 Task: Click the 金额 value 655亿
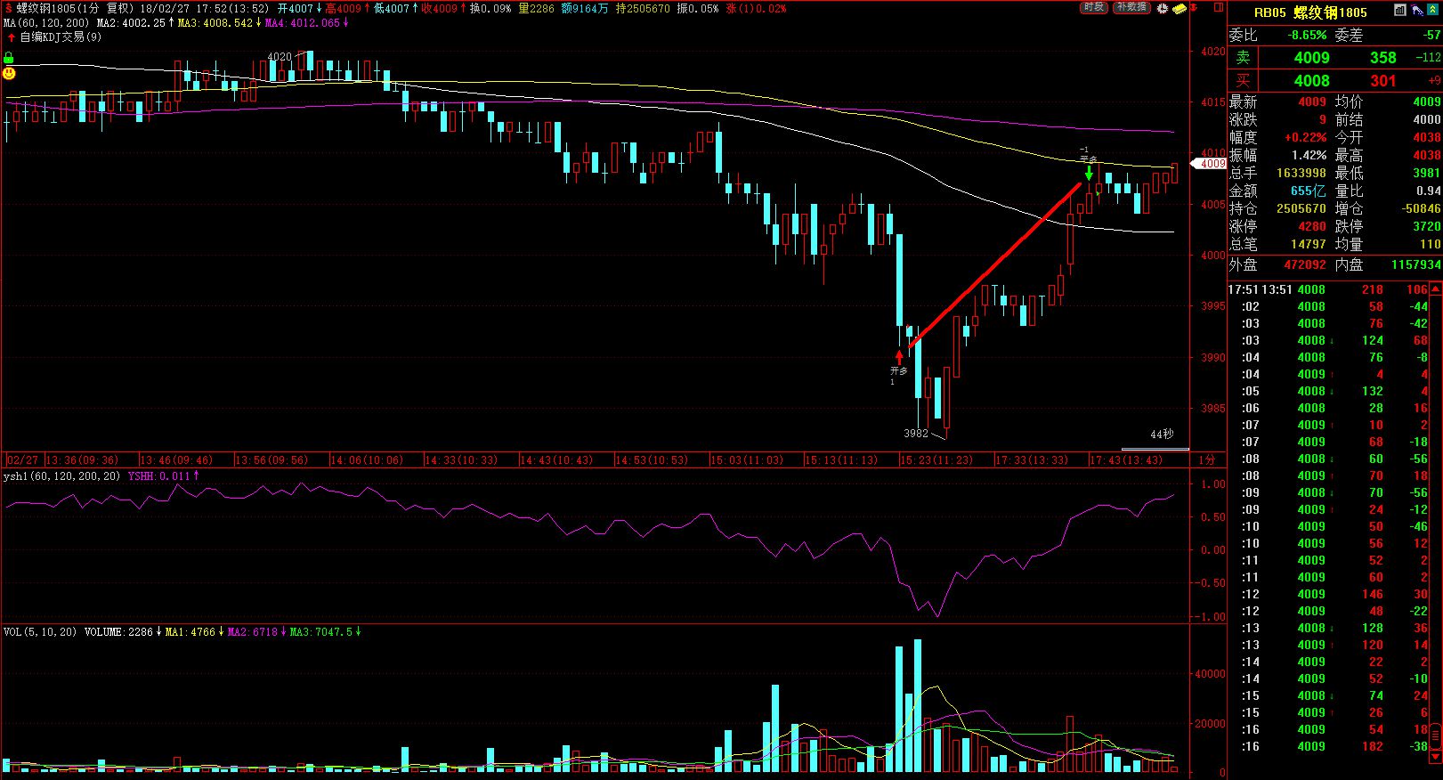1309,191
